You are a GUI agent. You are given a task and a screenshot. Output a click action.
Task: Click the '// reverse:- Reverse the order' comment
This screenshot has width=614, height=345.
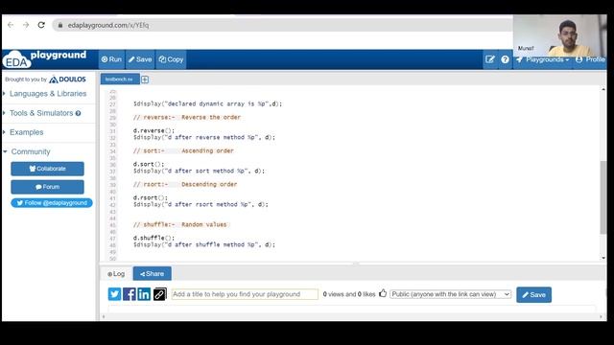[187, 117]
